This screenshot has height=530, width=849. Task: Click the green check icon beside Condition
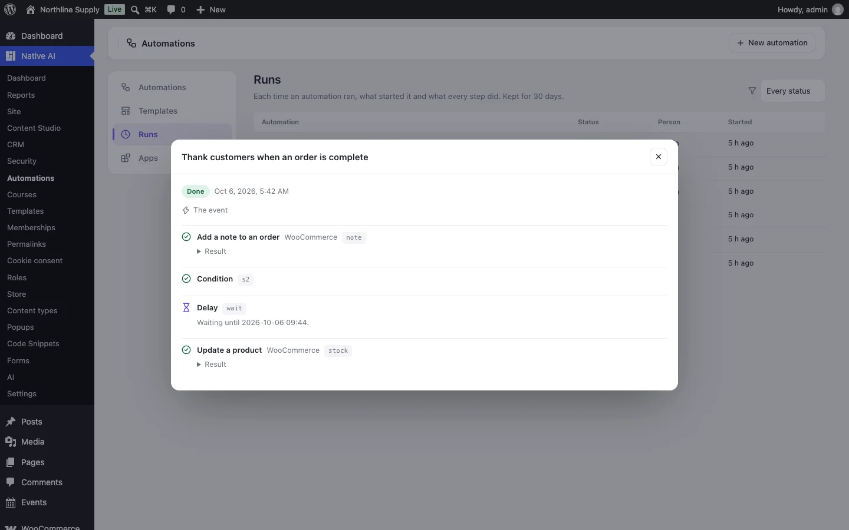click(186, 279)
